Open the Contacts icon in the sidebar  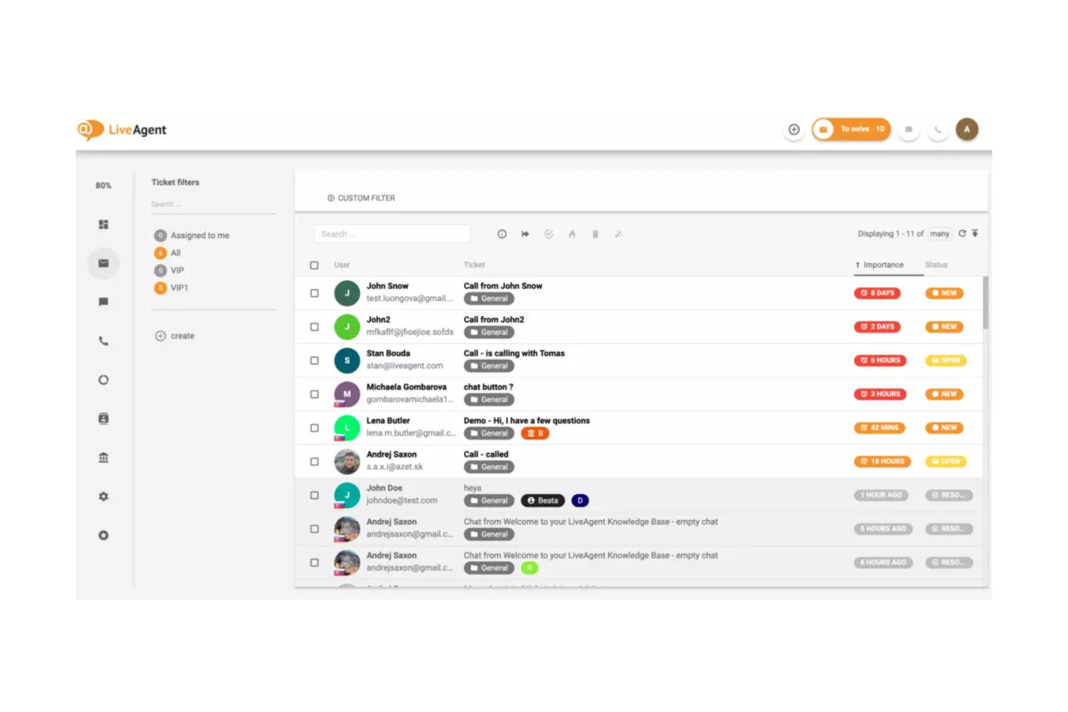coord(103,418)
